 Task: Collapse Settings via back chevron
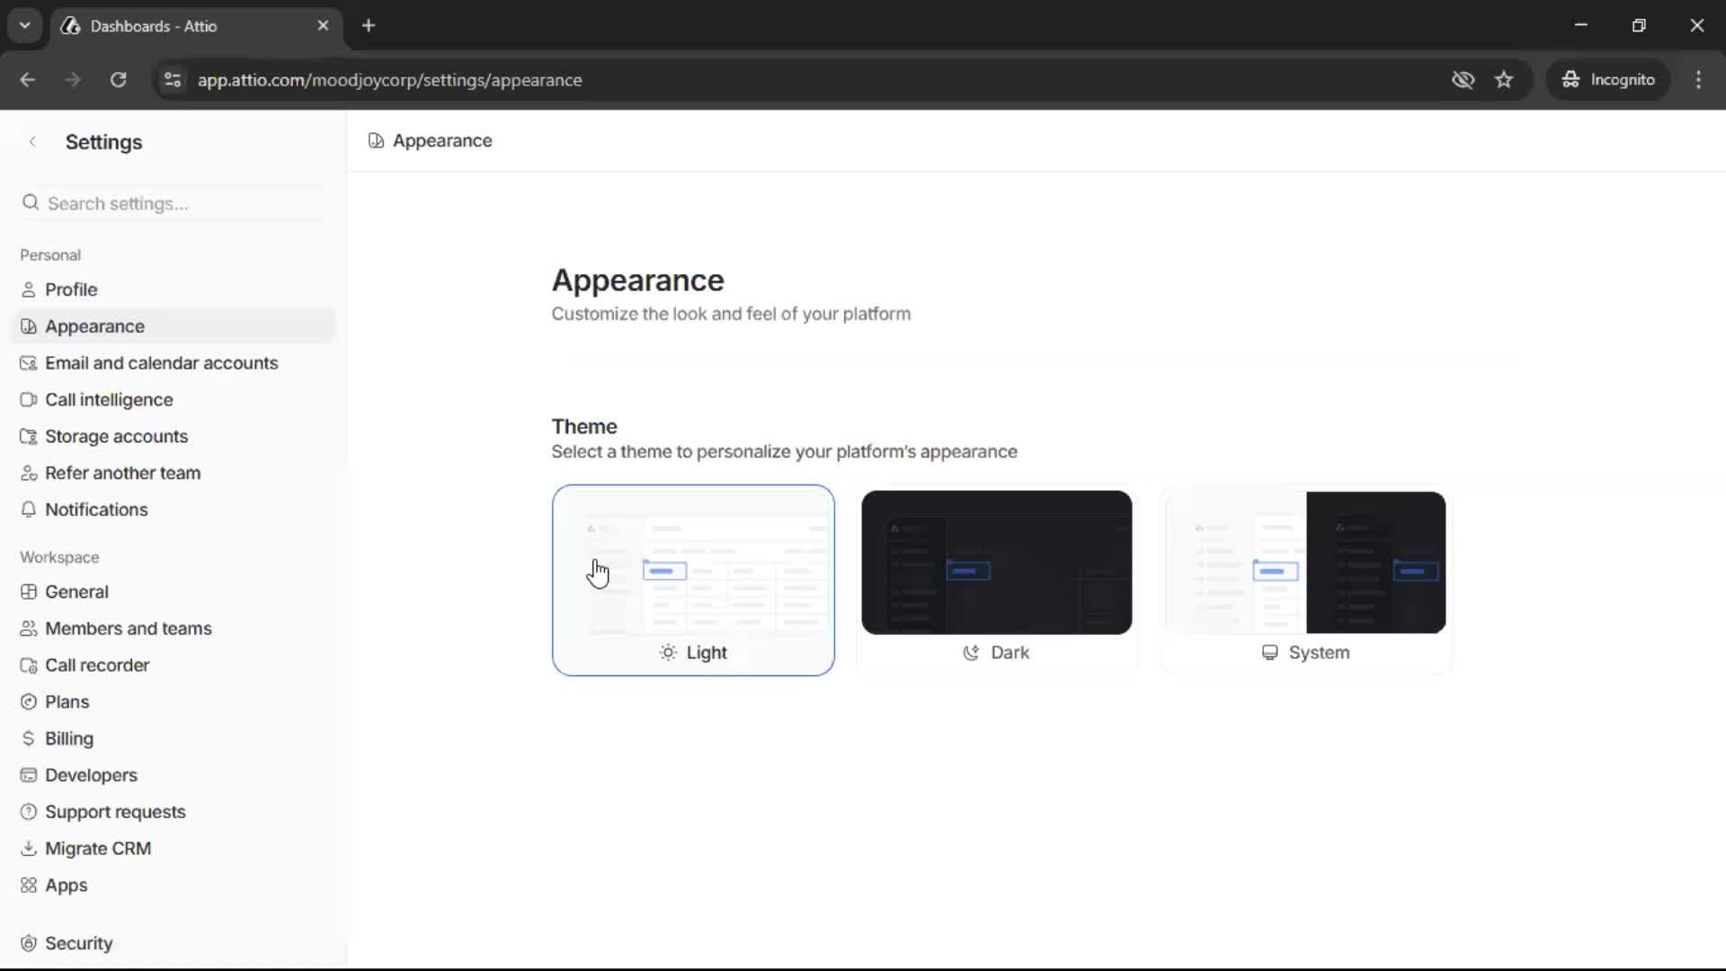pyautogui.click(x=32, y=141)
